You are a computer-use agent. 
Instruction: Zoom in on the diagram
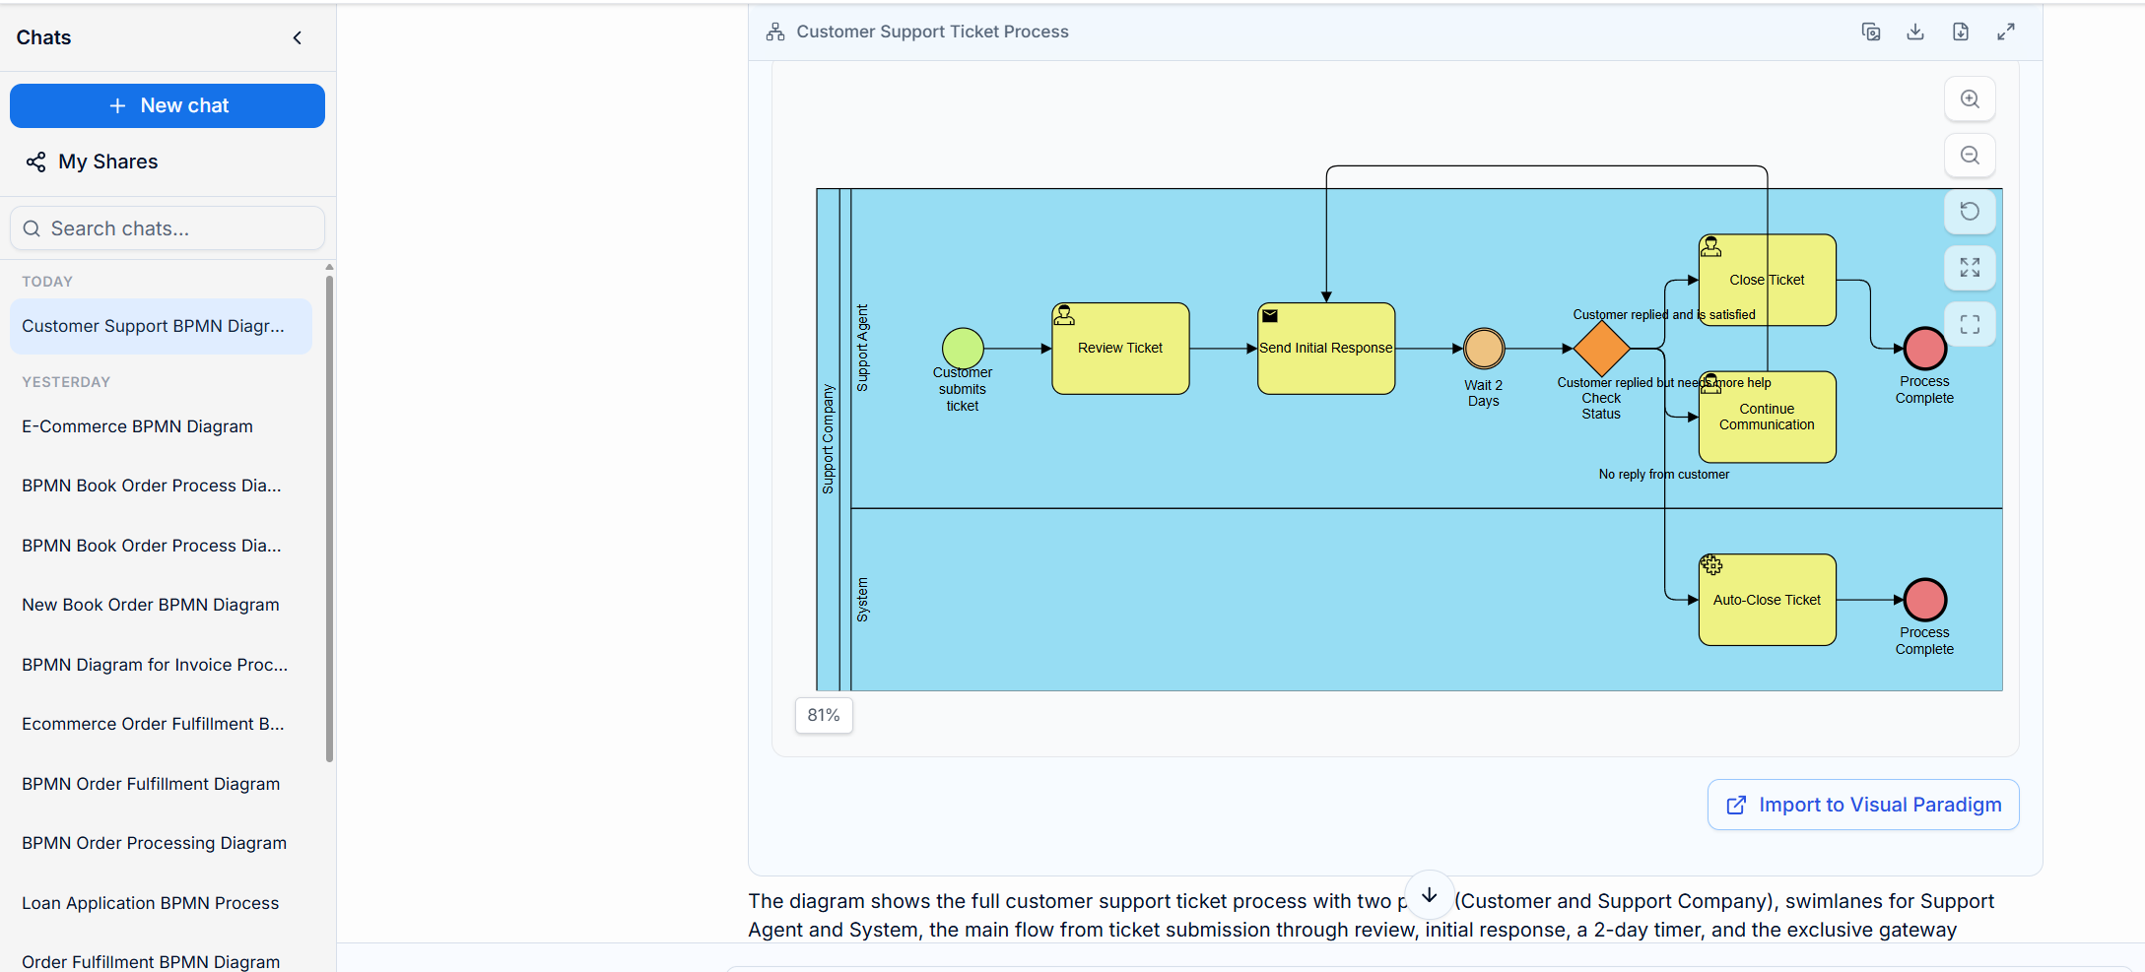(1970, 98)
